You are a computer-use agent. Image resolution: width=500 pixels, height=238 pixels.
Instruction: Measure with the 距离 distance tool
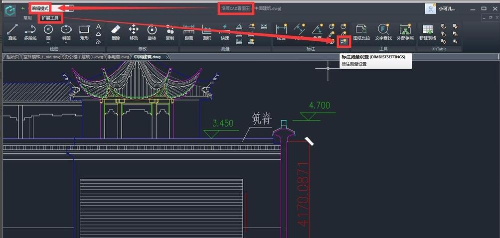tap(189, 31)
